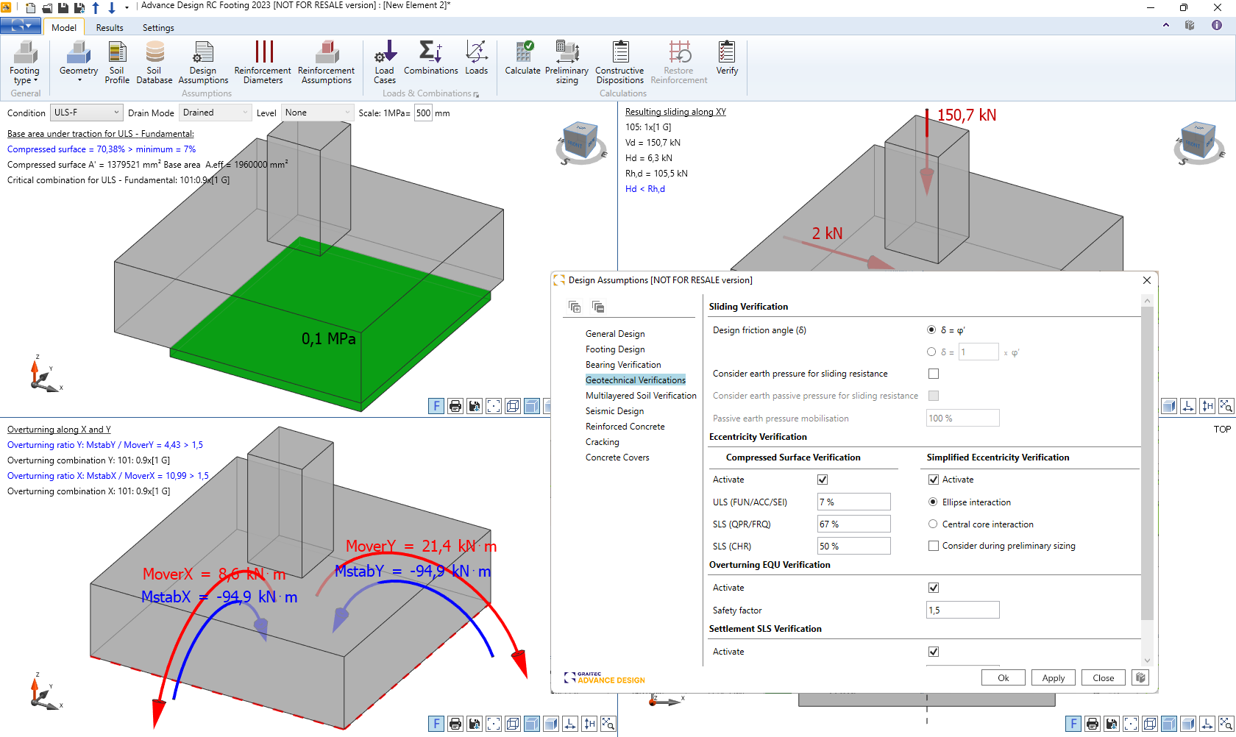Toggle the F button in overturning view
This screenshot has height=737, width=1236.
[x=436, y=724]
